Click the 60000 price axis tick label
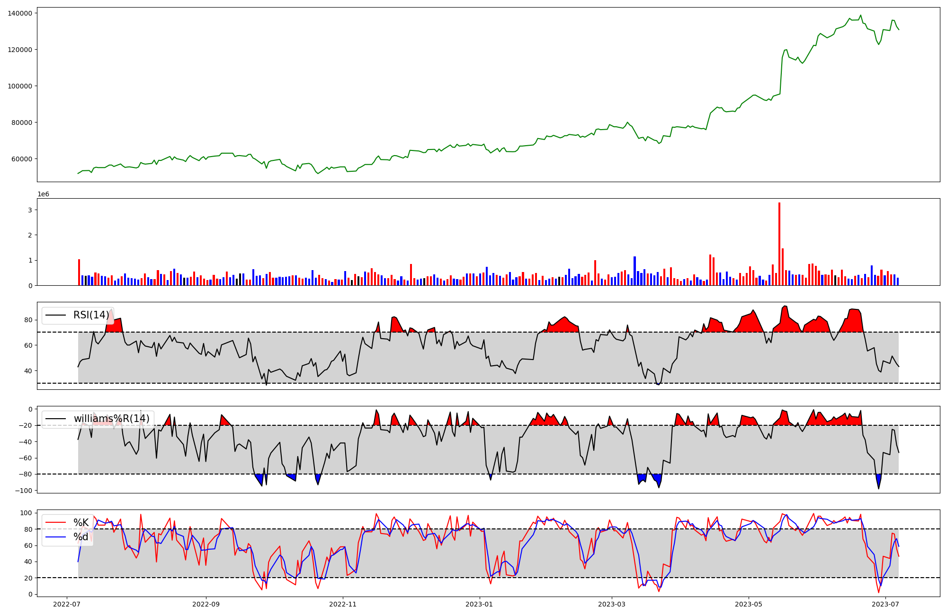947x615 pixels. pyautogui.click(x=22, y=159)
